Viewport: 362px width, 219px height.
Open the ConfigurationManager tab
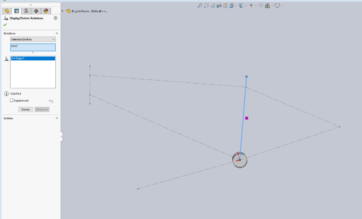[x=26, y=11]
